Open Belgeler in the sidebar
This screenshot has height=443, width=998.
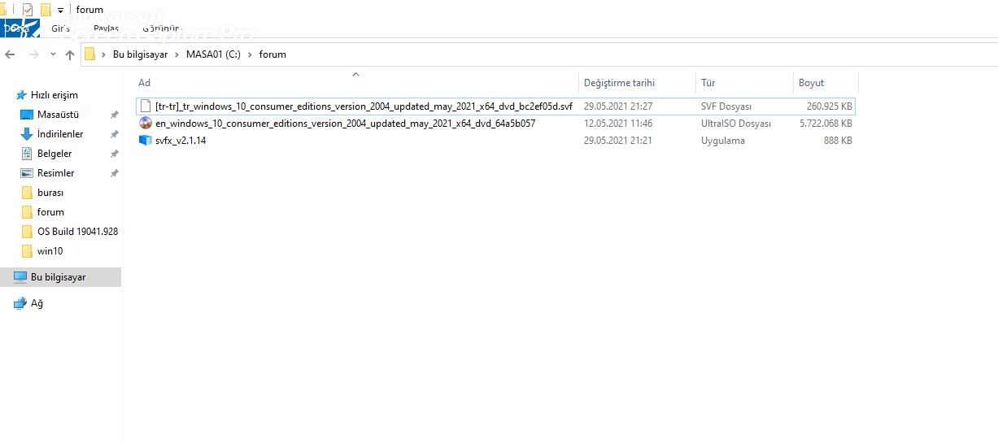pyautogui.click(x=54, y=154)
